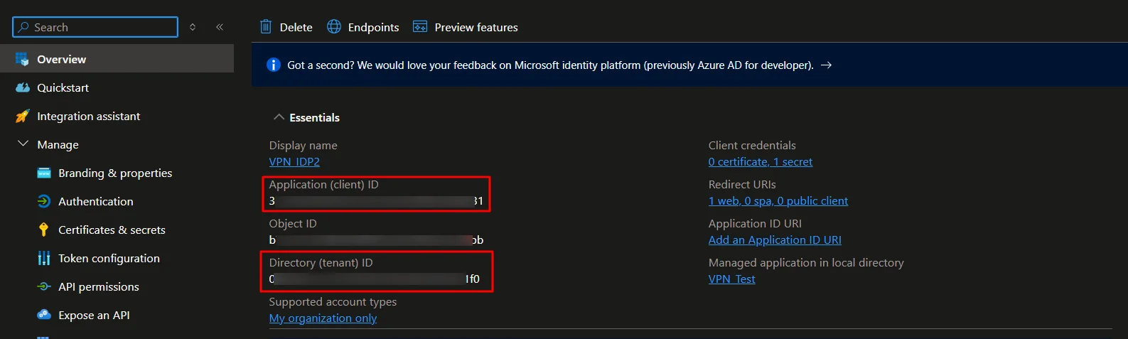Screen dimensions: 1128x339
Task: Click the Overview icon in sidebar
Action: (22, 59)
